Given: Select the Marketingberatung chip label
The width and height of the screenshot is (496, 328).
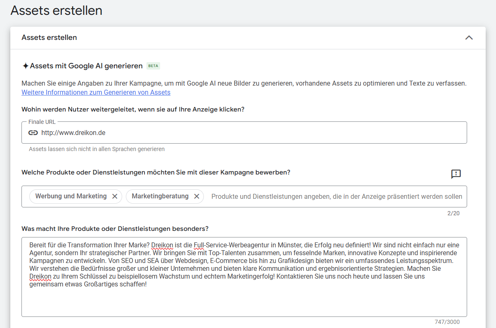Looking at the screenshot, I should point(160,196).
